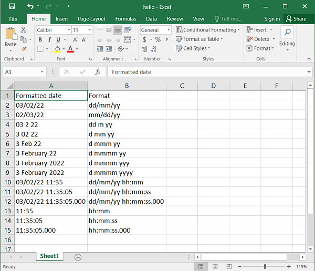This screenshot has width=315, height=271.
Task: Click the Share button
Action: tap(296, 19)
